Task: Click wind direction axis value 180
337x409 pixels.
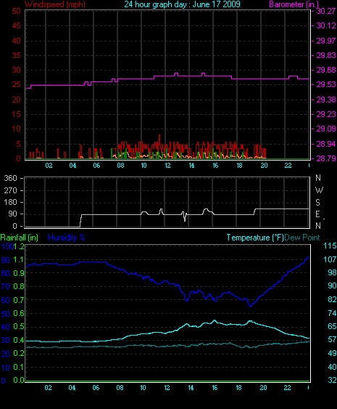Action: tap(10, 203)
